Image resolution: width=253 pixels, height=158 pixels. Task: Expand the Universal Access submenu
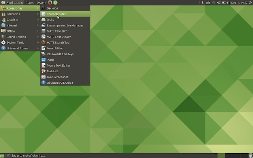point(20,48)
